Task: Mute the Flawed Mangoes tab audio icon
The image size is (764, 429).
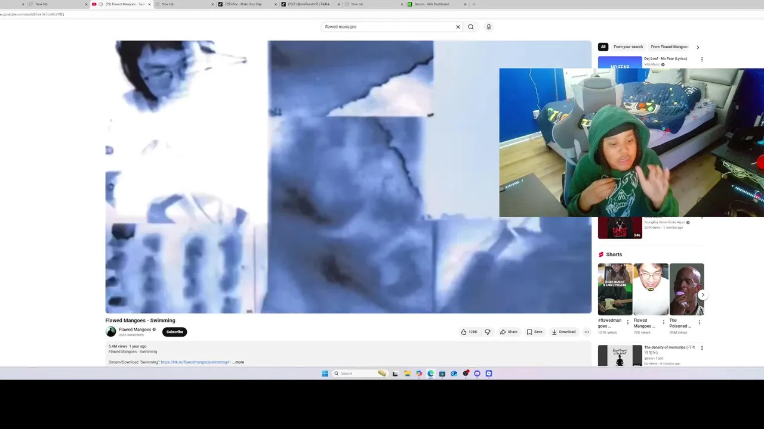Action: click(x=100, y=4)
